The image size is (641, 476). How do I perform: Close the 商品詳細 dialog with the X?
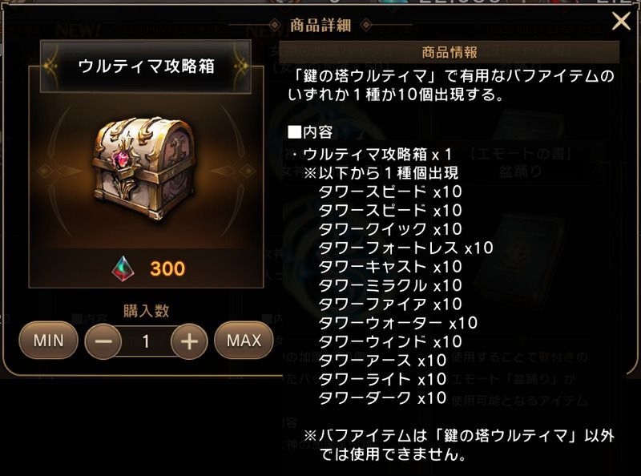click(621, 21)
